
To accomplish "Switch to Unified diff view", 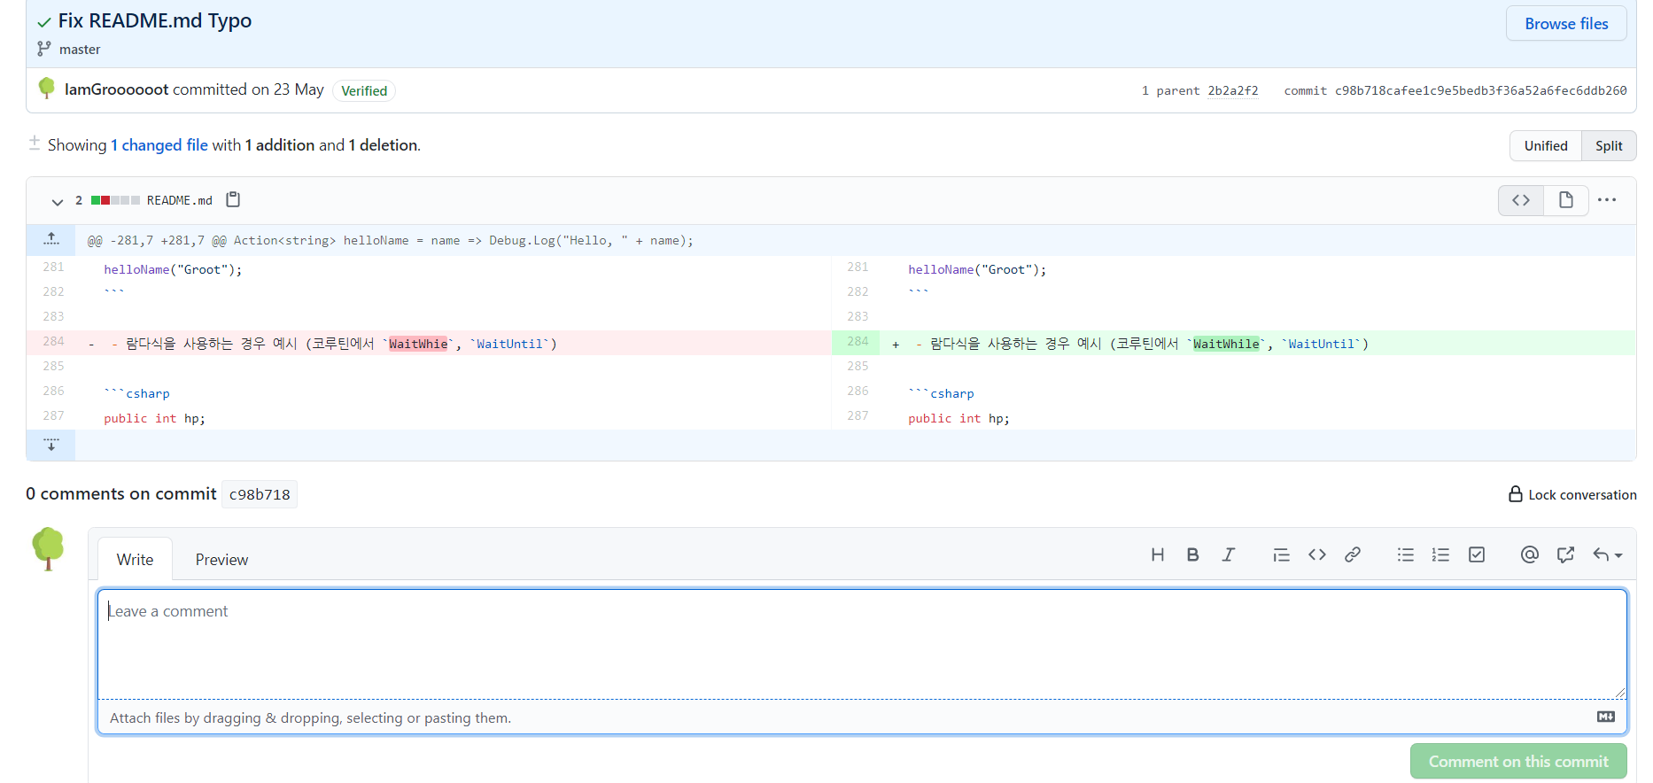I will click(x=1545, y=146).
